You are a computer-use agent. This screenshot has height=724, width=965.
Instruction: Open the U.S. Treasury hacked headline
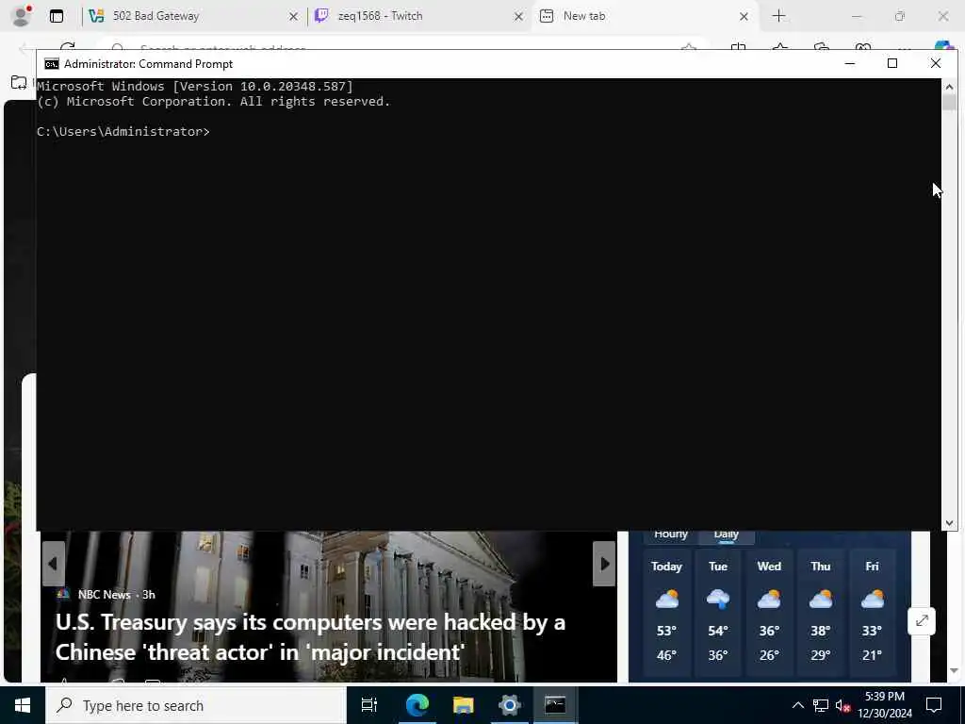(x=310, y=636)
